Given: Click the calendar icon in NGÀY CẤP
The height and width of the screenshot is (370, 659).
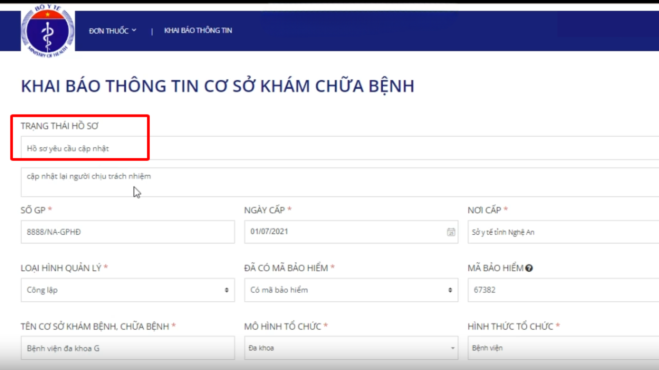Looking at the screenshot, I should (x=451, y=232).
